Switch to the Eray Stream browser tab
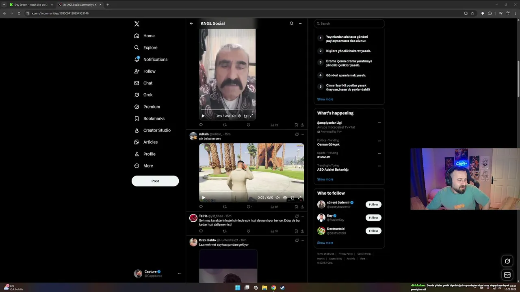Viewport: 520px width, 292px height. (x=31, y=4)
